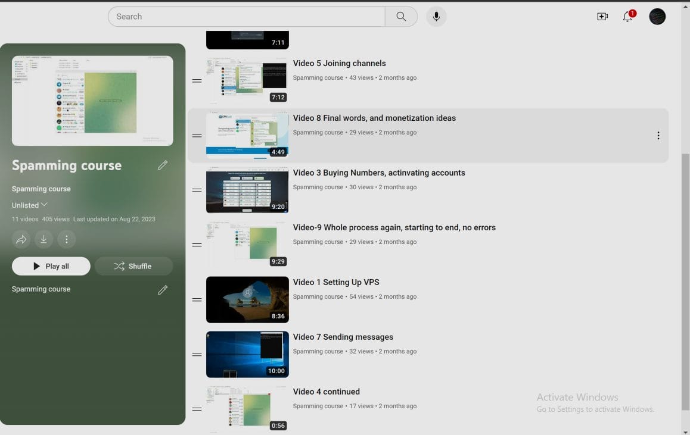
Task: Expand the Unlisted visibility dropdown
Action: 30,205
